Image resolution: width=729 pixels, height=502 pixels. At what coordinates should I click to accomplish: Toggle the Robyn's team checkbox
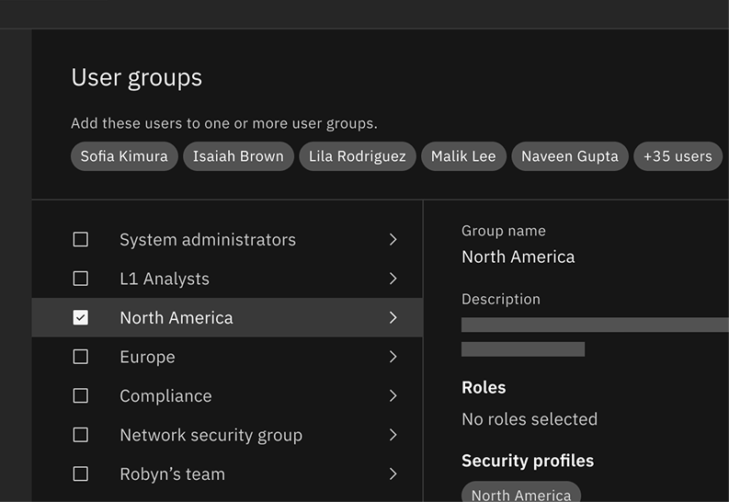click(x=81, y=474)
